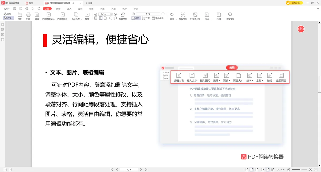
Task: Go to previous page in bottom bar
Action: [117, 170]
